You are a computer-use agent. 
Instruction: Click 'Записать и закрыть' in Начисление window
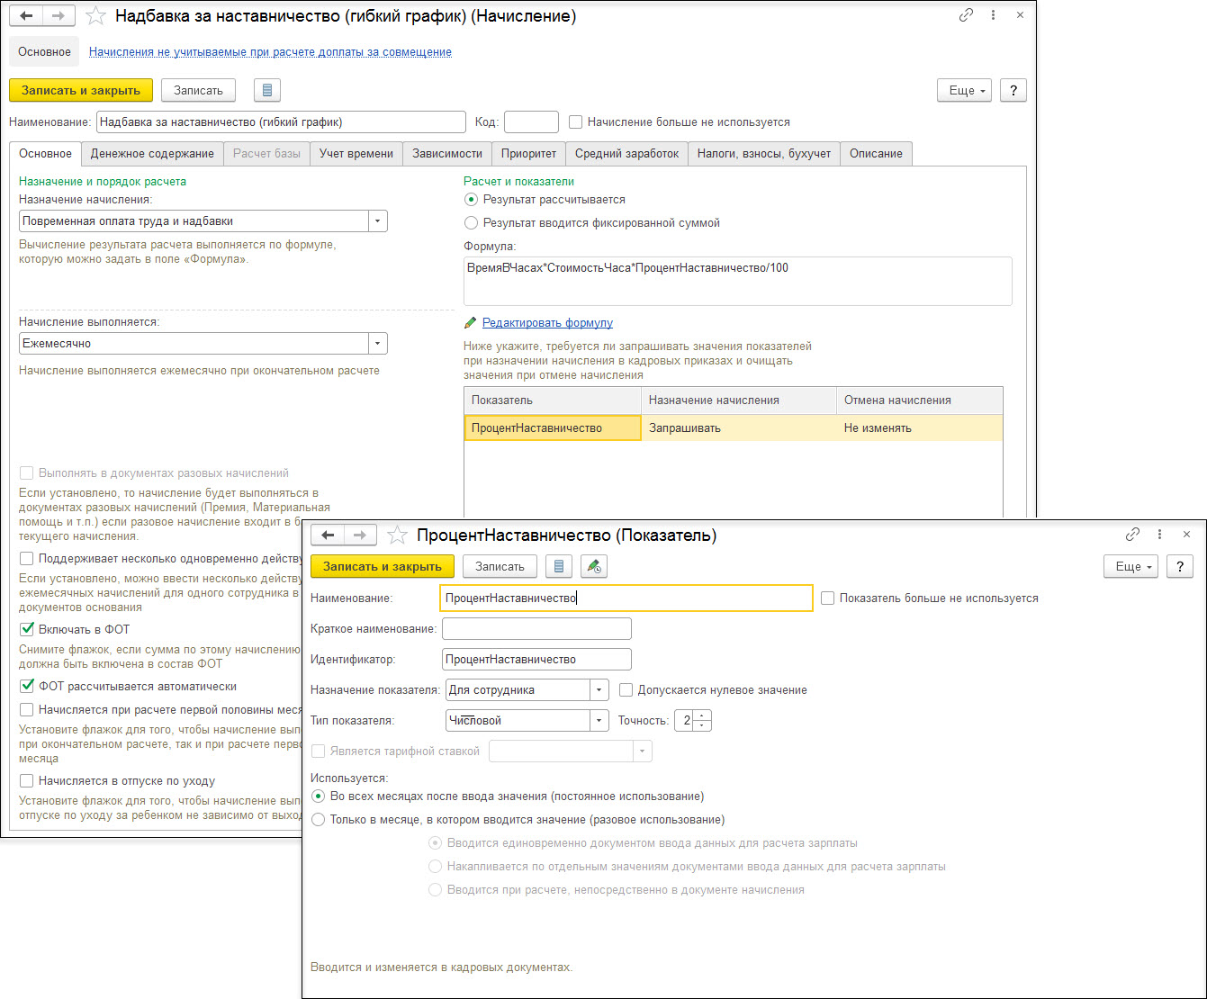click(x=81, y=90)
